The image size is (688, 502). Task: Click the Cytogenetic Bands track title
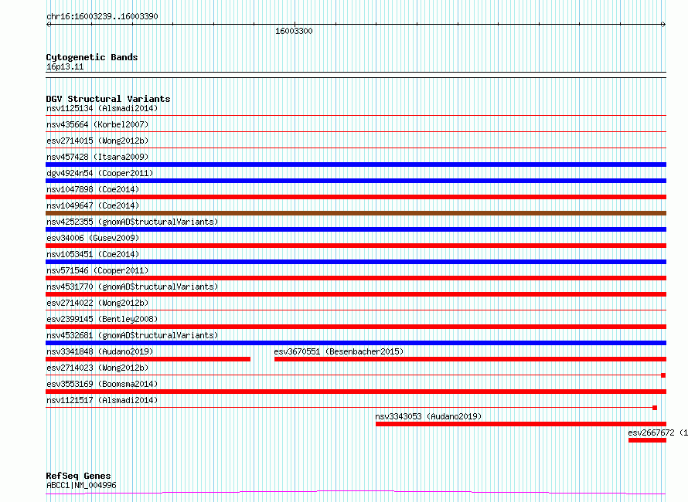(x=92, y=57)
